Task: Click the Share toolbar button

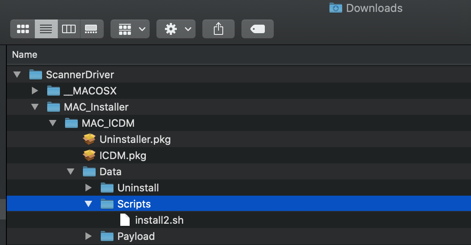Action: tap(218, 29)
